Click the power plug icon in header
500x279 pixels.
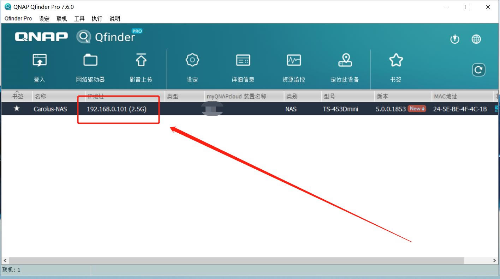(x=455, y=39)
